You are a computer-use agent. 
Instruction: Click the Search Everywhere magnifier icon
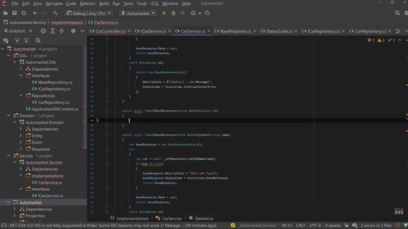[397, 13]
